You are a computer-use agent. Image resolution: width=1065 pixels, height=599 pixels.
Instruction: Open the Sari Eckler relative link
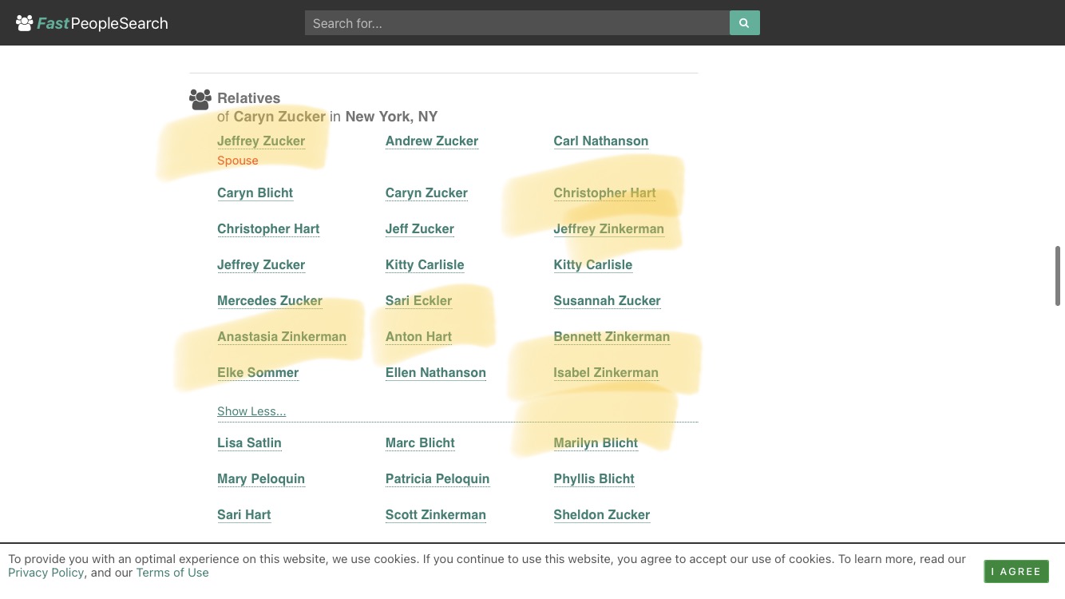click(x=418, y=301)
